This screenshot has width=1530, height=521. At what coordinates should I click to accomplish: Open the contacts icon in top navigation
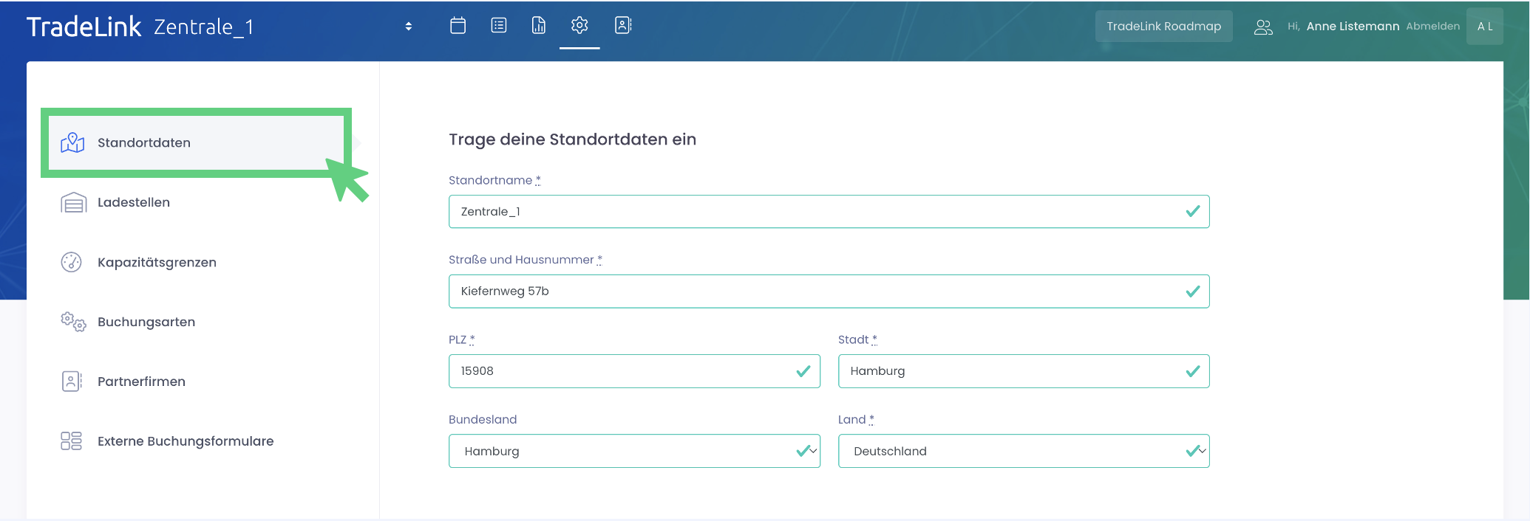tap(623, 26)
